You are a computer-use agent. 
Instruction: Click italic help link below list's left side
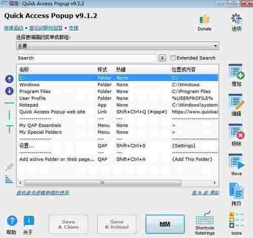click(43, 192)
